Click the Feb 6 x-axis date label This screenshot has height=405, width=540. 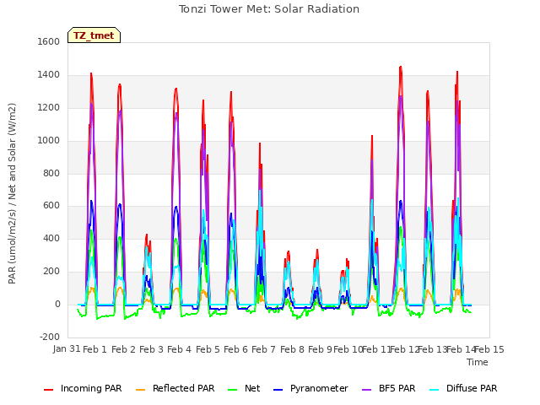point(235,349)
